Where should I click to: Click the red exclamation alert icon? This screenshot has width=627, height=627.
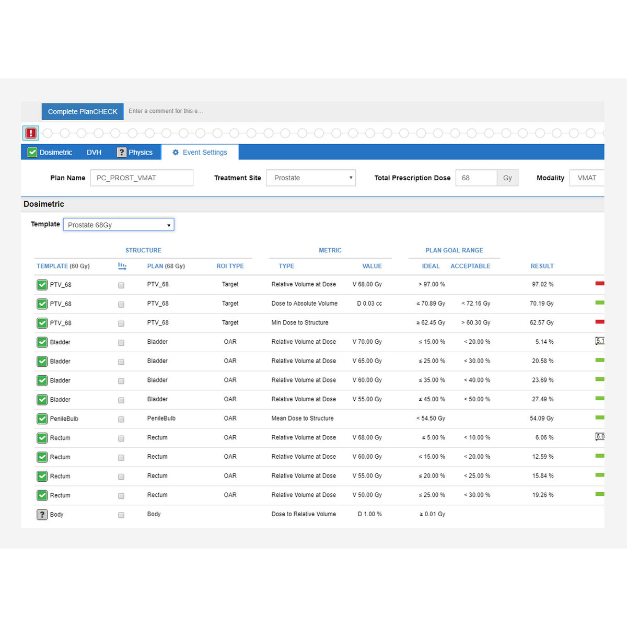pos(31,133)
